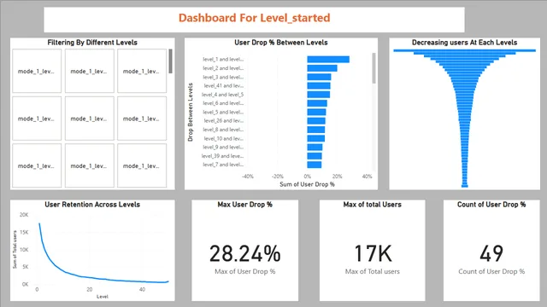Click the 'Sum of Total users' y-axis title
The image size is (547, 307).
15,250
